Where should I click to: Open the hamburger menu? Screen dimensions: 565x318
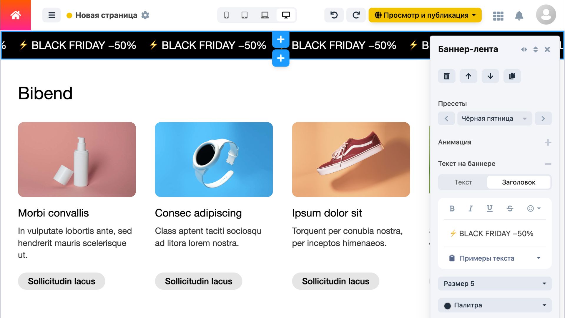click(51, 15)
